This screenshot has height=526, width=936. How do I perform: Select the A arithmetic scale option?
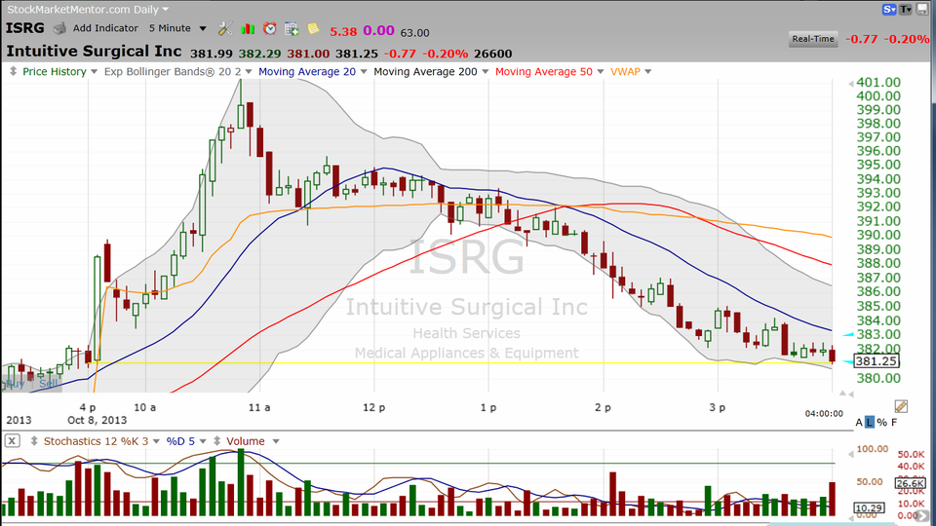[859, 422]
